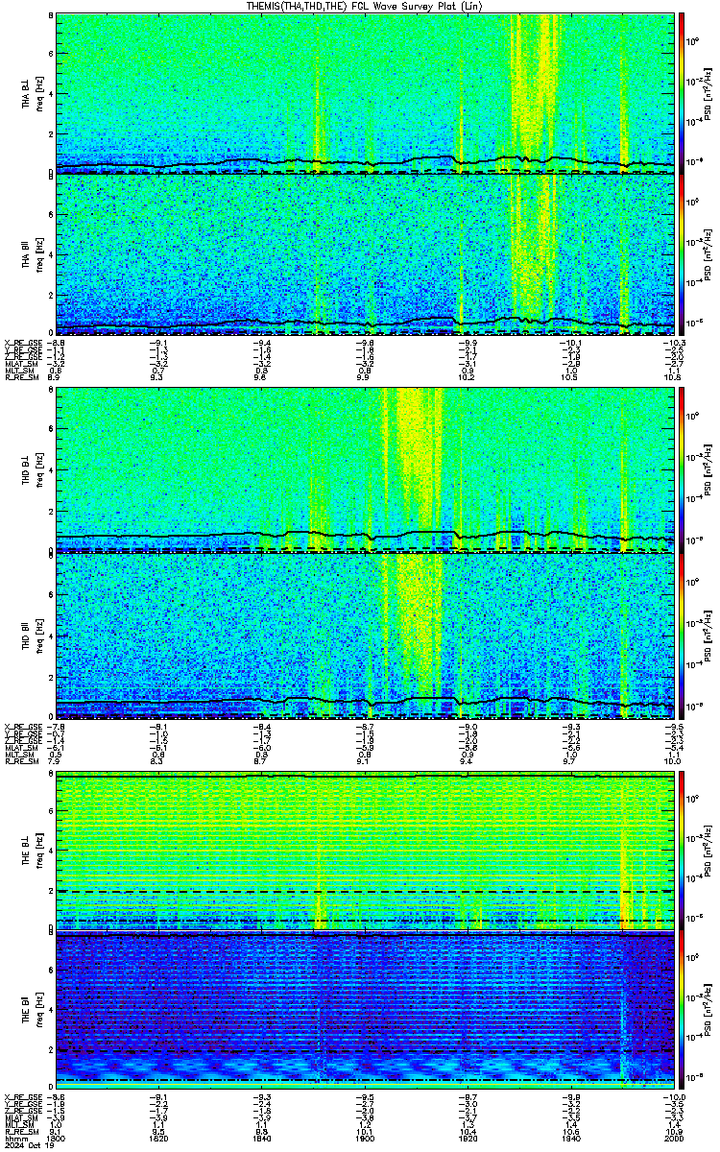Image resolution: width=720 pixels, height=1152 pixels.
Task: Click the PSD color bar beside THA B-perpendicular
Action: click(682, 93)
